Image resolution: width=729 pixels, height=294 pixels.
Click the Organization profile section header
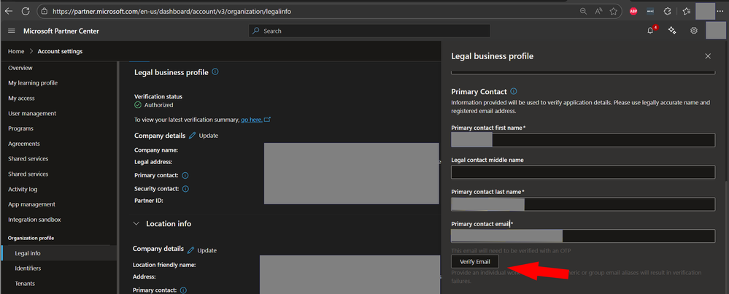pyautogui.click(x=31, y=239)
